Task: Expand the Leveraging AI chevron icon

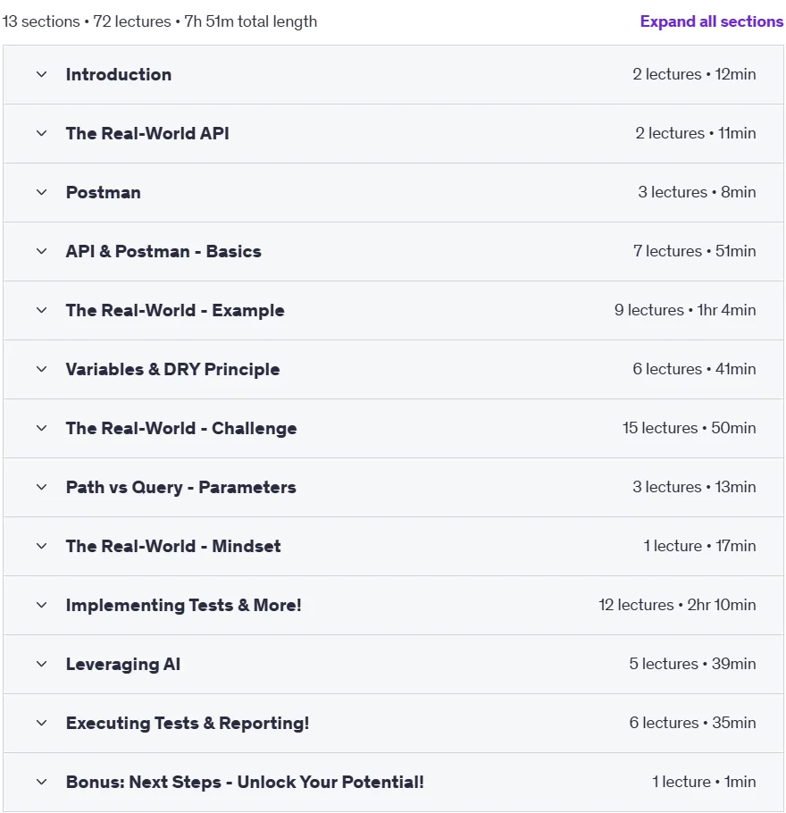Action: 41,664
